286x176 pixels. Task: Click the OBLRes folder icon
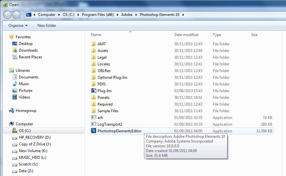93,70
